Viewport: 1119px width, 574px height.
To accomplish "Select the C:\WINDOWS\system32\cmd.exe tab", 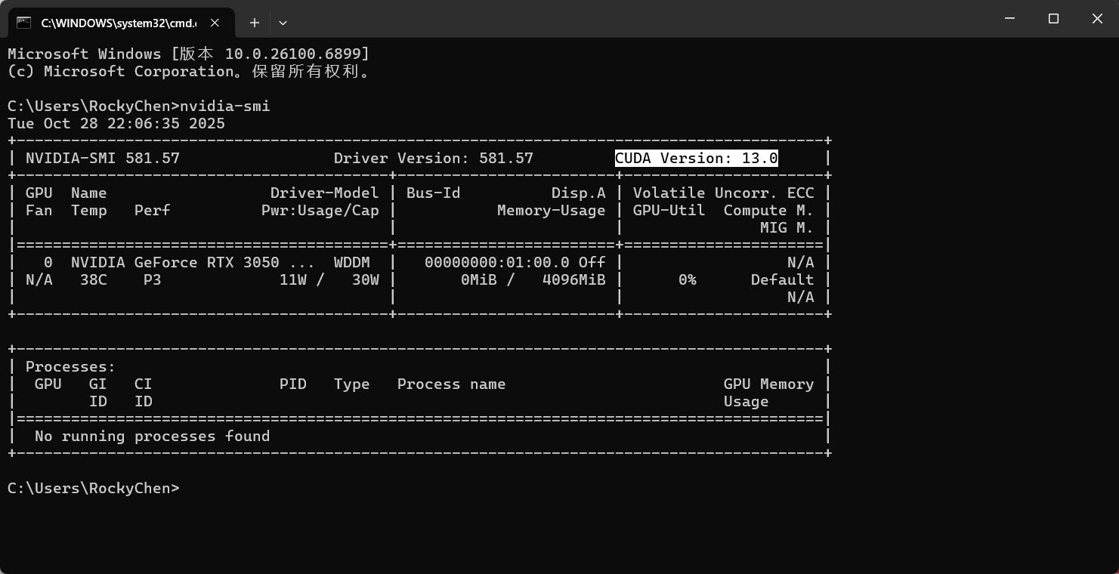I will click(x=121, y=23).
